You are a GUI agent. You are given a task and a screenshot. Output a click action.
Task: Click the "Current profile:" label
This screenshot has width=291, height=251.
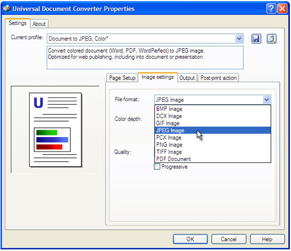[27, 37]
